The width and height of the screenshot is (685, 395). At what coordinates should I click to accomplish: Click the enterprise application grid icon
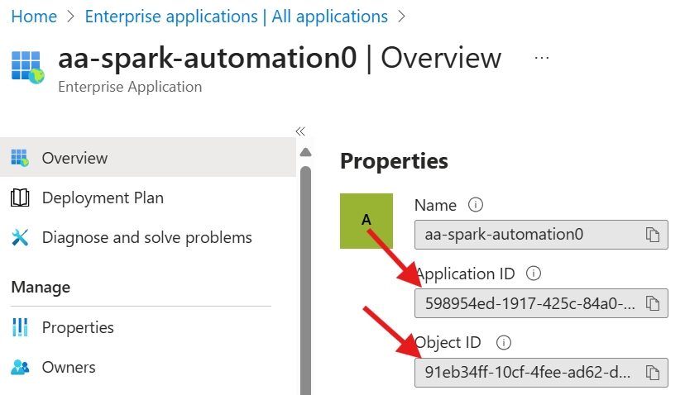point(27,65)
